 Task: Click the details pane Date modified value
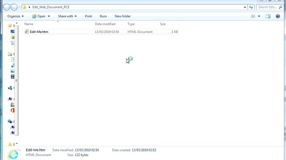click(x=87, y=150)
